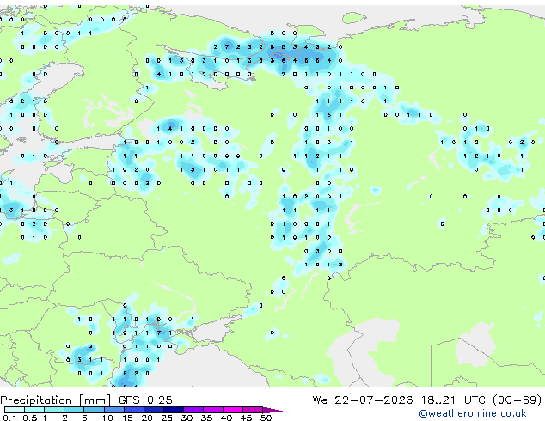
Task: Select the "45" legend scale label
Action: click(246, 418)
